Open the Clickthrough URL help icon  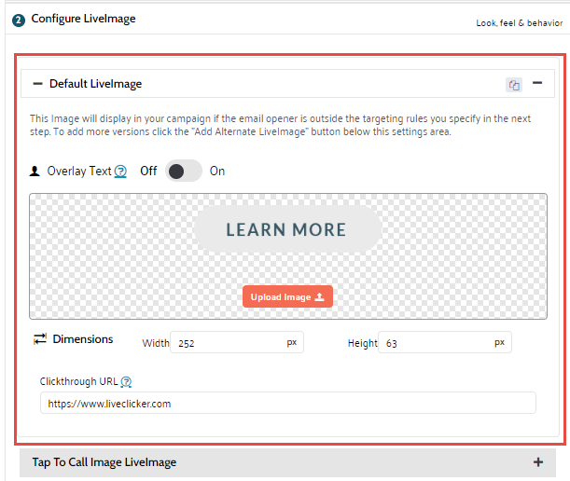click(126, 382)
